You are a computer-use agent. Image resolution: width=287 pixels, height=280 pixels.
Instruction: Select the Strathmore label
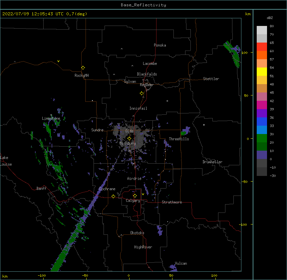(x=172, y=202)
